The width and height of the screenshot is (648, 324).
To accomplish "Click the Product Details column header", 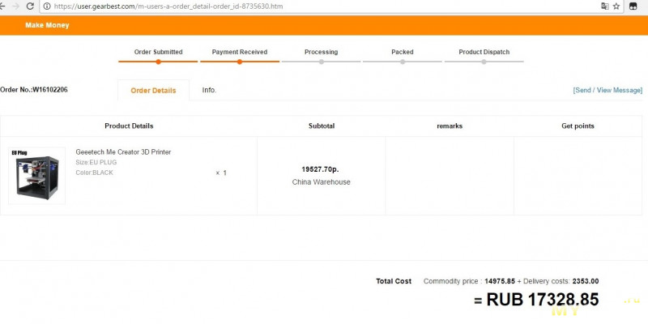I will (x=129, y=126).
